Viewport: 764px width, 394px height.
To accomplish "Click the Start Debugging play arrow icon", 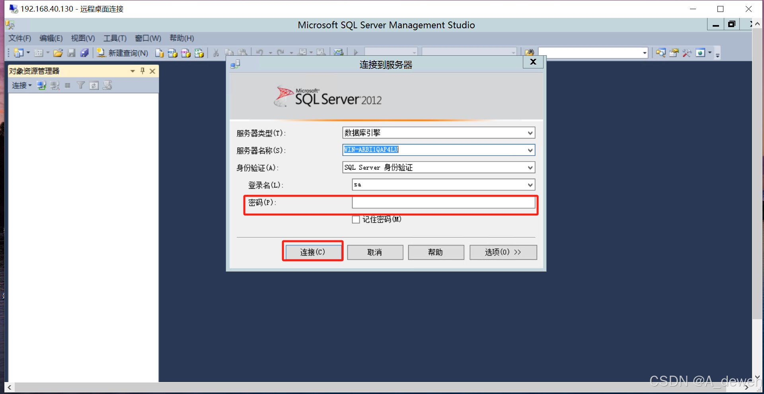I will click(x=356, y=53).
